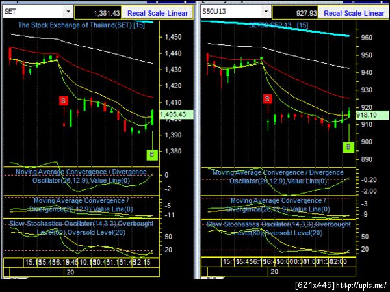Click the Slow Stochastics Oscillator label in S50U13 chart
The height and width of the screenshot is (292, 390).
(278, 228)
